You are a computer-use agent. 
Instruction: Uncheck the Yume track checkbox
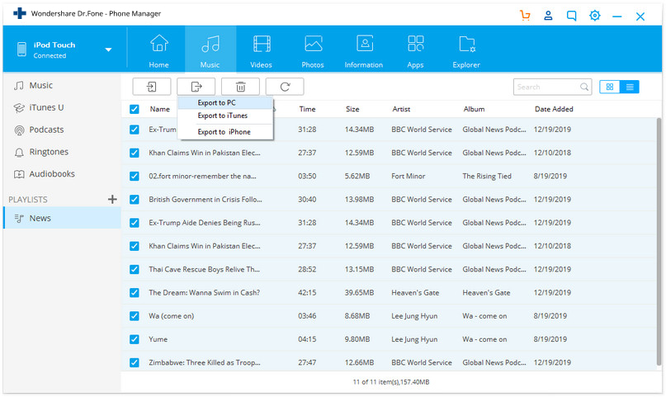[135, 339]
